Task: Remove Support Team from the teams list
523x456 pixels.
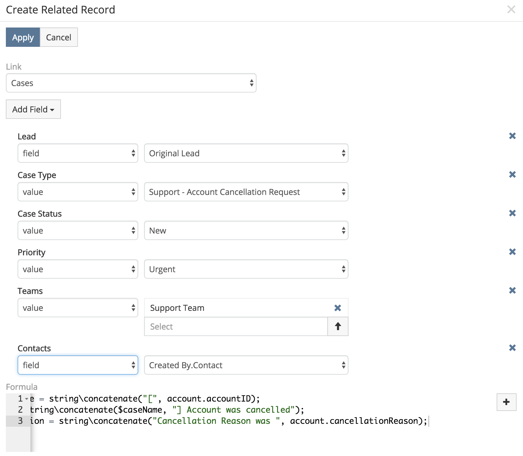Action: 338,308
